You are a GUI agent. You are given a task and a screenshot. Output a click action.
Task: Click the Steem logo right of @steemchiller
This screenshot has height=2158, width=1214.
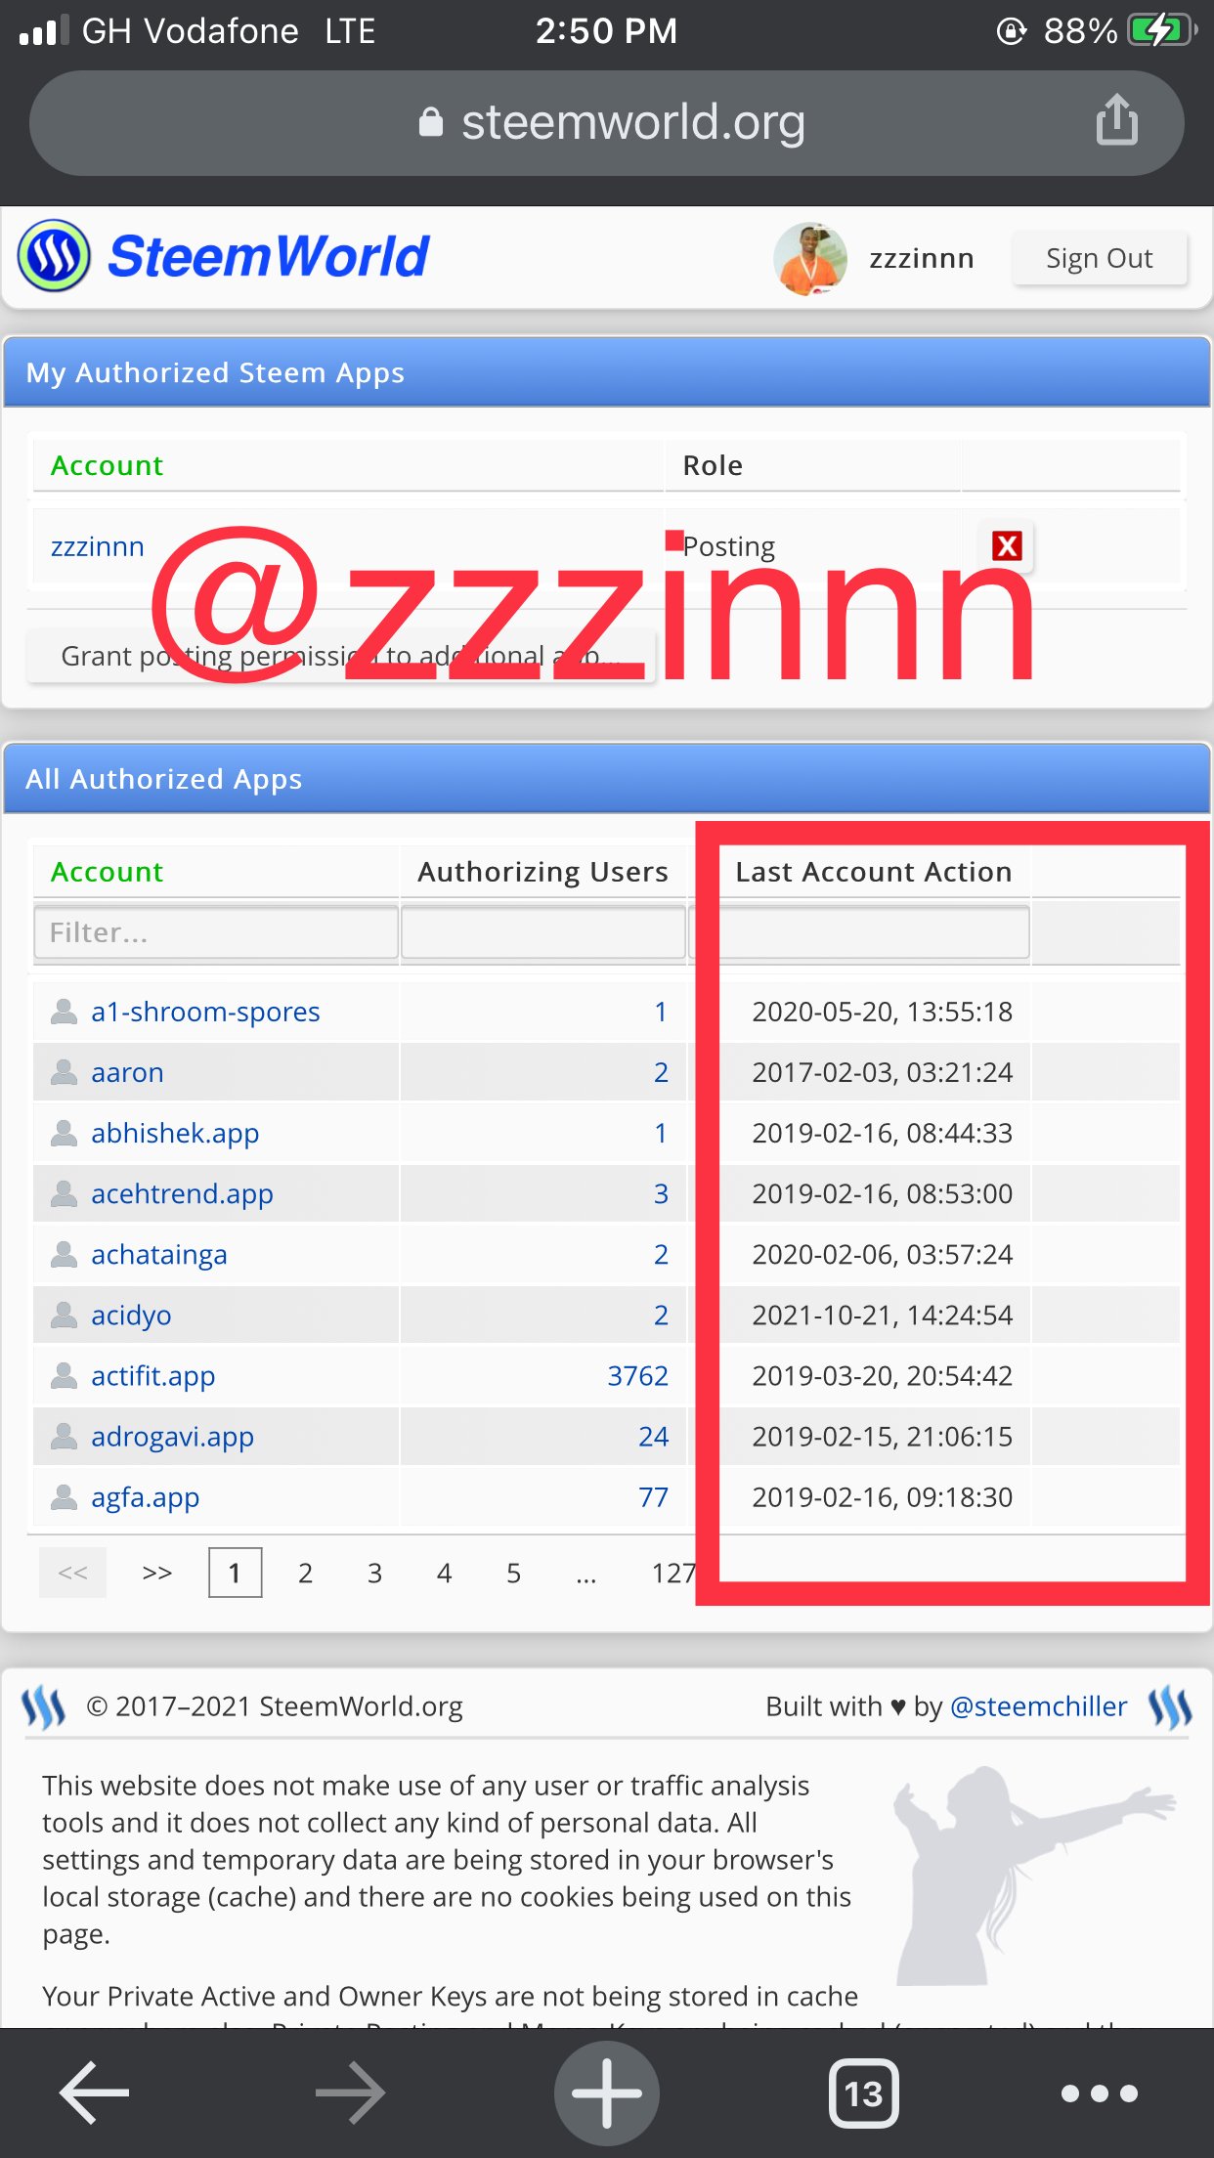1170,1707
